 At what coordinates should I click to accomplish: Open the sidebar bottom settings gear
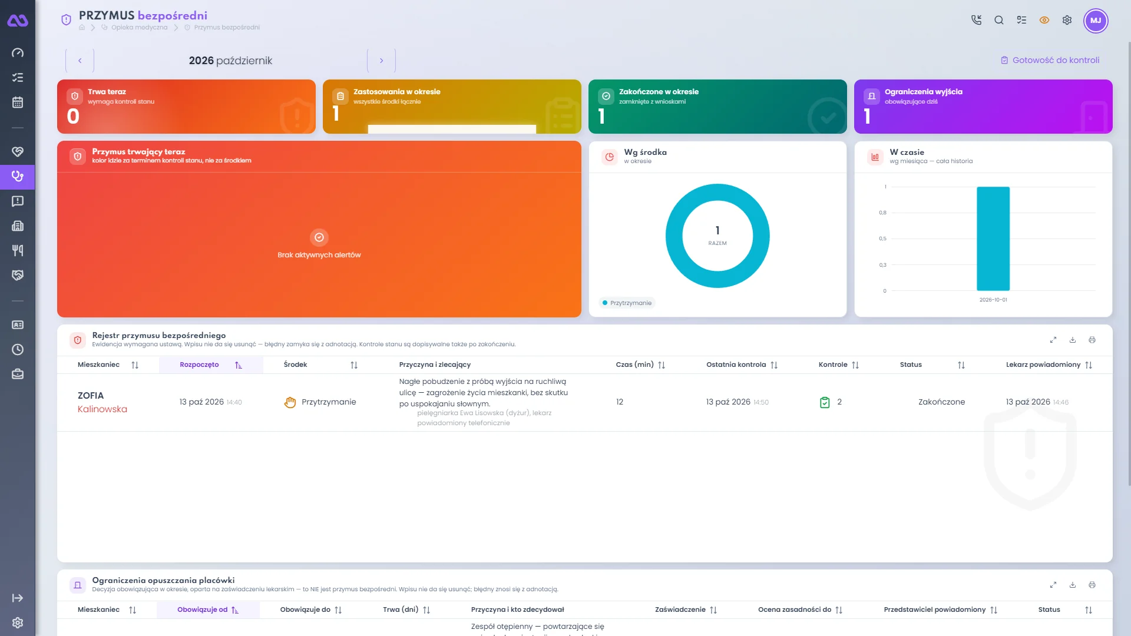[18, 623]
